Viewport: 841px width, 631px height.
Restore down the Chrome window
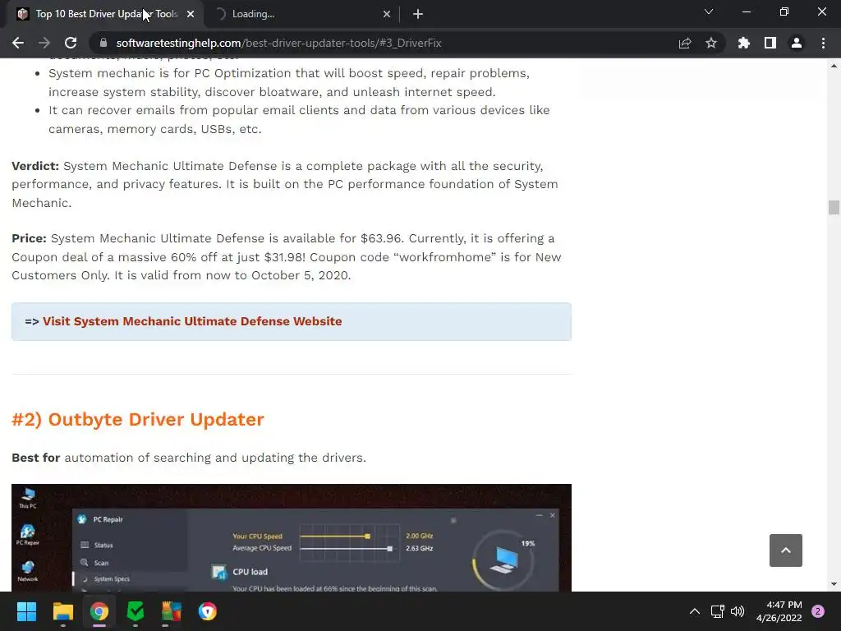(784, 12)
